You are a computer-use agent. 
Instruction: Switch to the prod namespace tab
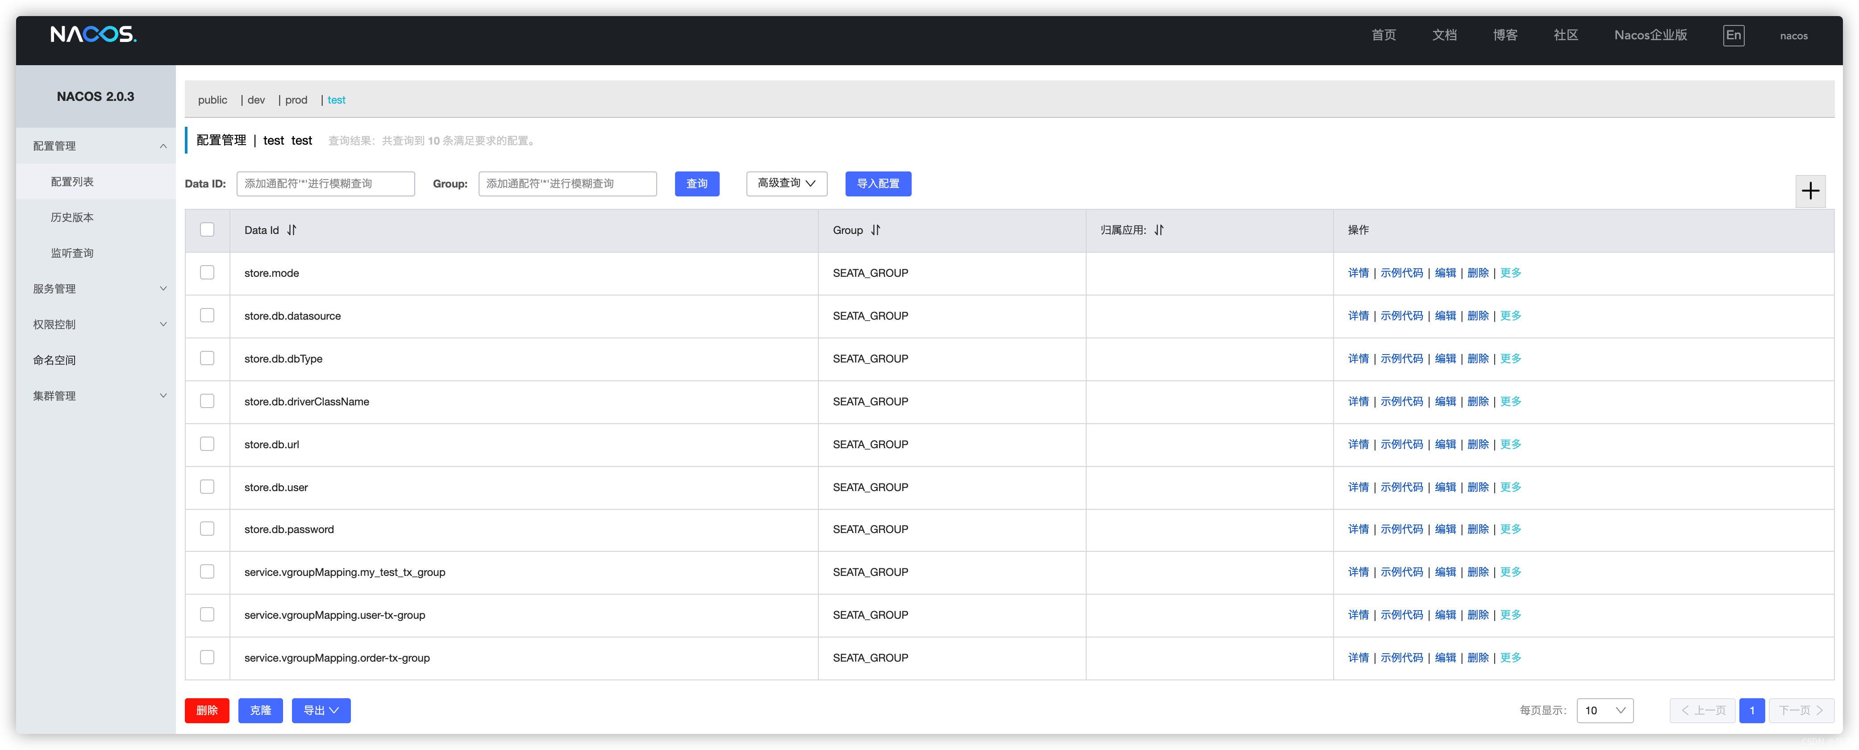296,100
